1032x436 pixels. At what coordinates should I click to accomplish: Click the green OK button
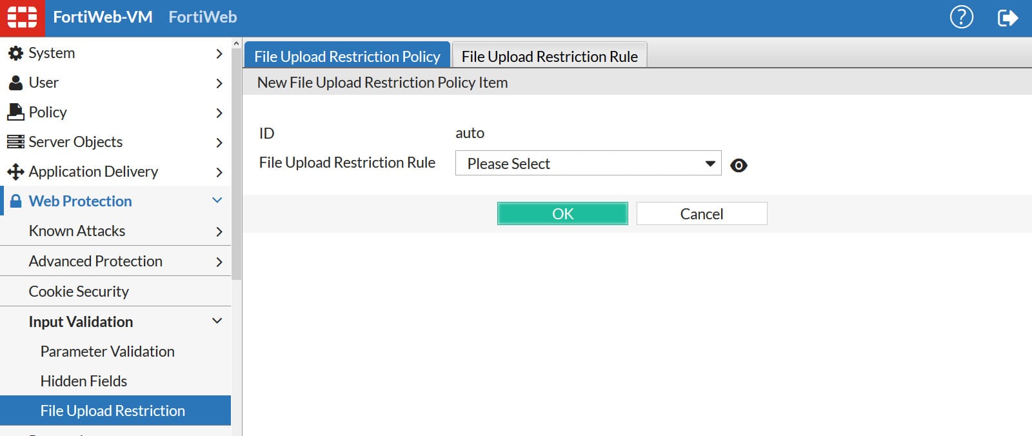562,213
